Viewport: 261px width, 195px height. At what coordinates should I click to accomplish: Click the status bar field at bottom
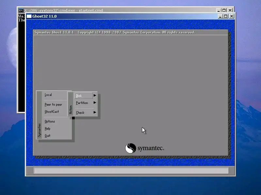pyautogui.click(x=131, y=170)
